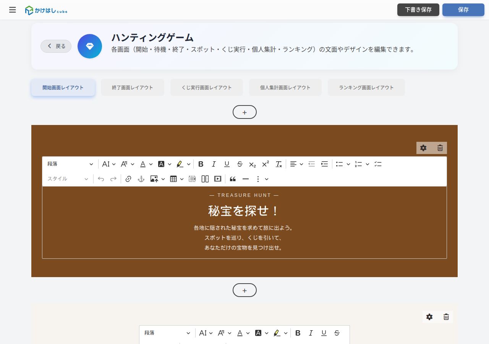Increase indent in brown block toolbar
489x344 pixels.
pyautogui.click(x=324, y=164)
